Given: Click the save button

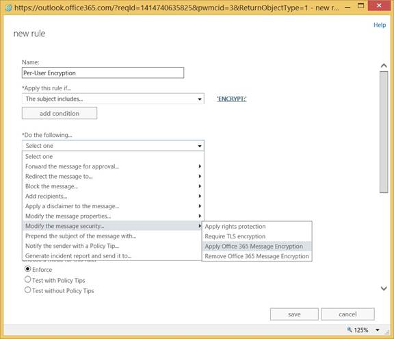Looking at the screenshot, I should click(294, 314).
